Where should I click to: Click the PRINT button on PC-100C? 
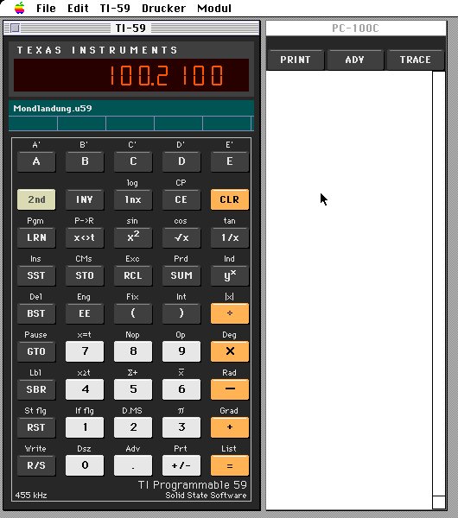(x=296, y=60)
